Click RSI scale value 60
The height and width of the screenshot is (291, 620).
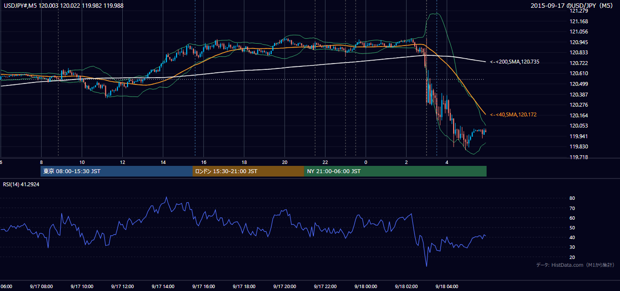tap(572, 218)
